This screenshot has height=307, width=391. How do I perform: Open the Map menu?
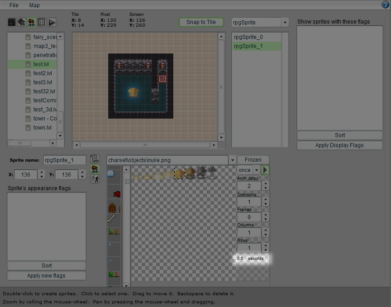(34, 5)
